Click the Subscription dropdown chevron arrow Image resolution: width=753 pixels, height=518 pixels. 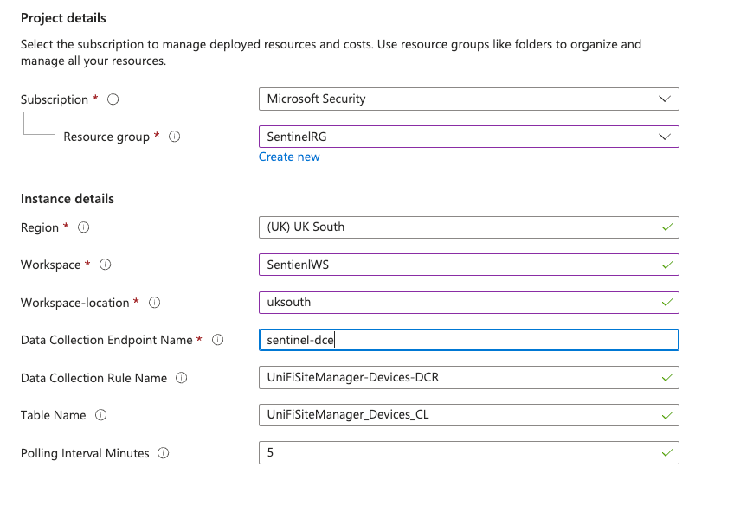tap(665, 99)
